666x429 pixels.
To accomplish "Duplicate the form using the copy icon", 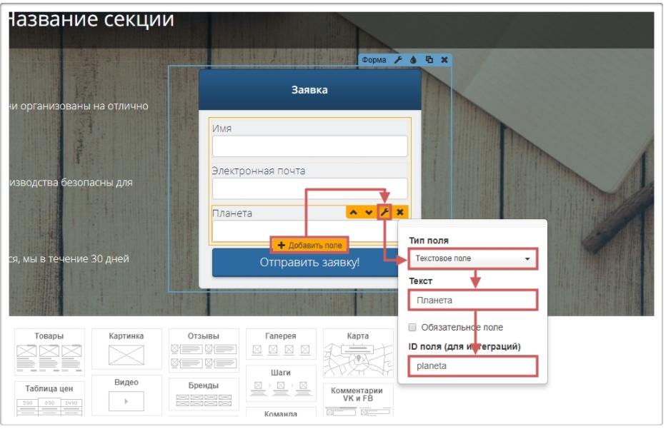I will tap(429, 60).
